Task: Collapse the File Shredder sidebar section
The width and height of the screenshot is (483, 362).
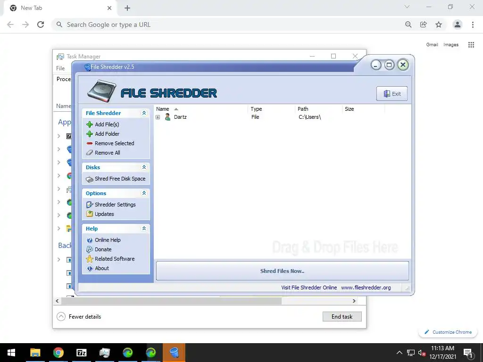Action: tap(144, 113)
